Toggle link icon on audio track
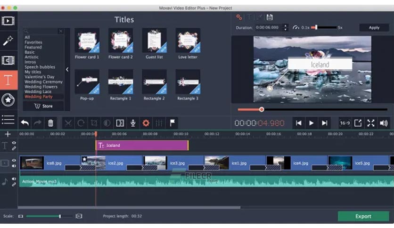 click(x=14, y=185)
